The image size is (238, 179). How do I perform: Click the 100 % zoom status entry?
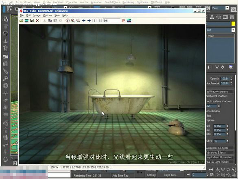pyautogui.click(x=54, y=167)
